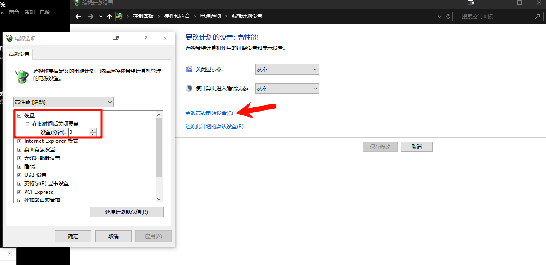546x265 pixels.
Task: Click the 设置(分钟) value field
Action: tap(78, 132)
